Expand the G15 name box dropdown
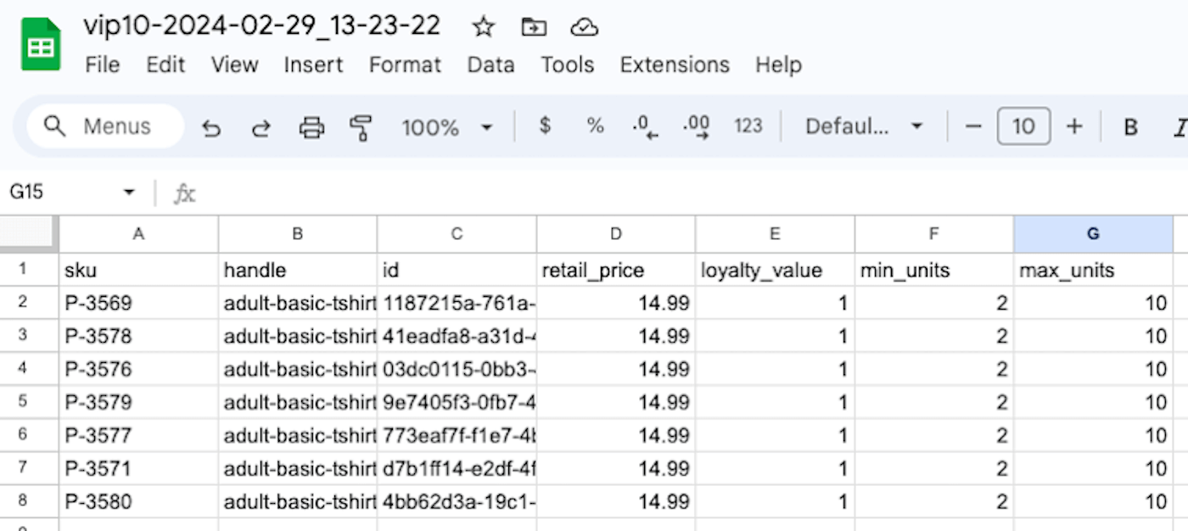The image size is (1188, 531). pos(129,193)
